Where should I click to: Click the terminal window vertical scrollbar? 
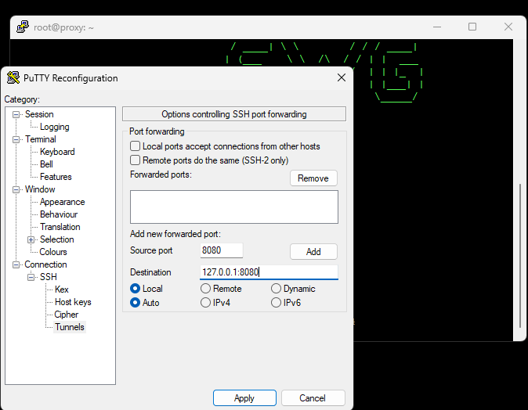520,256
